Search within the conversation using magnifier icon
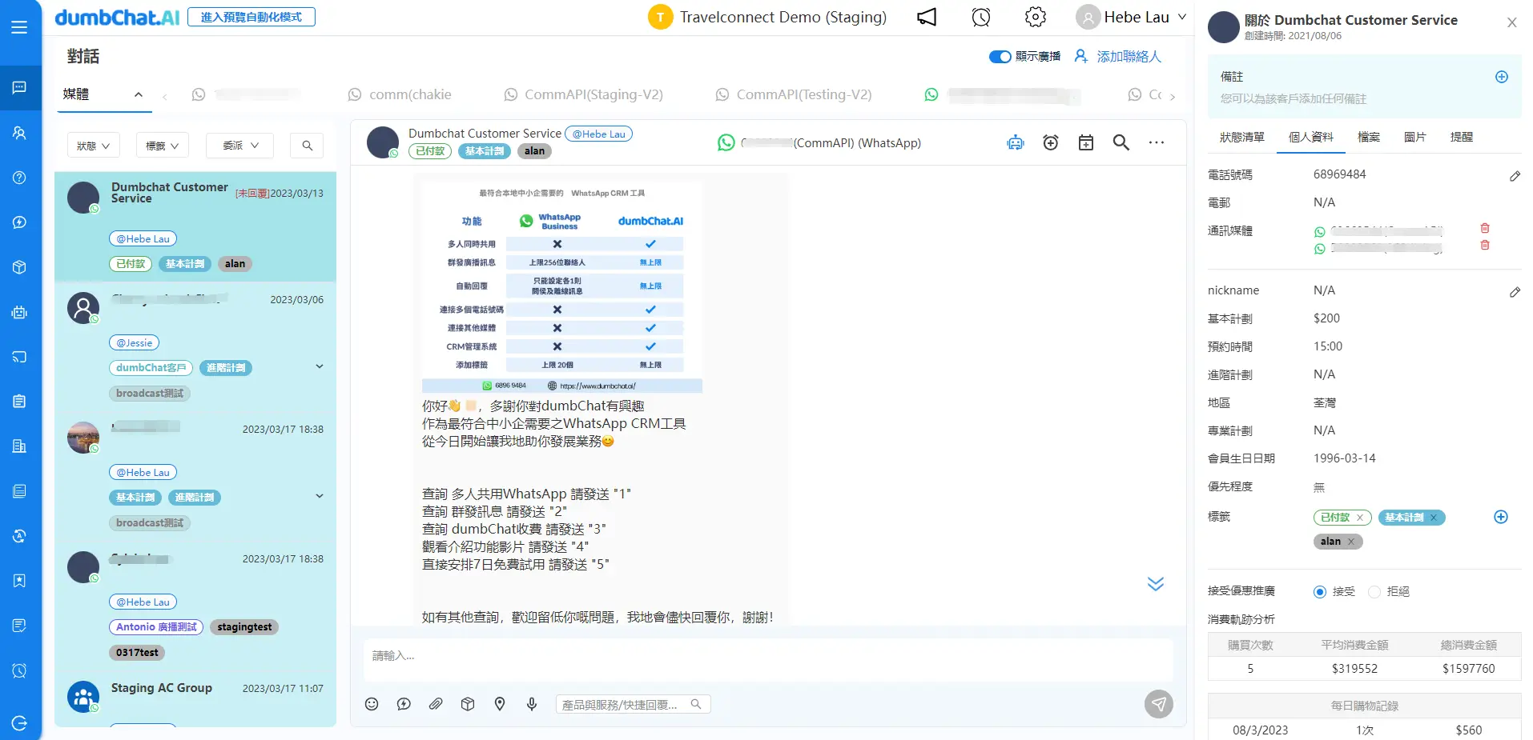 [1121, 142]
